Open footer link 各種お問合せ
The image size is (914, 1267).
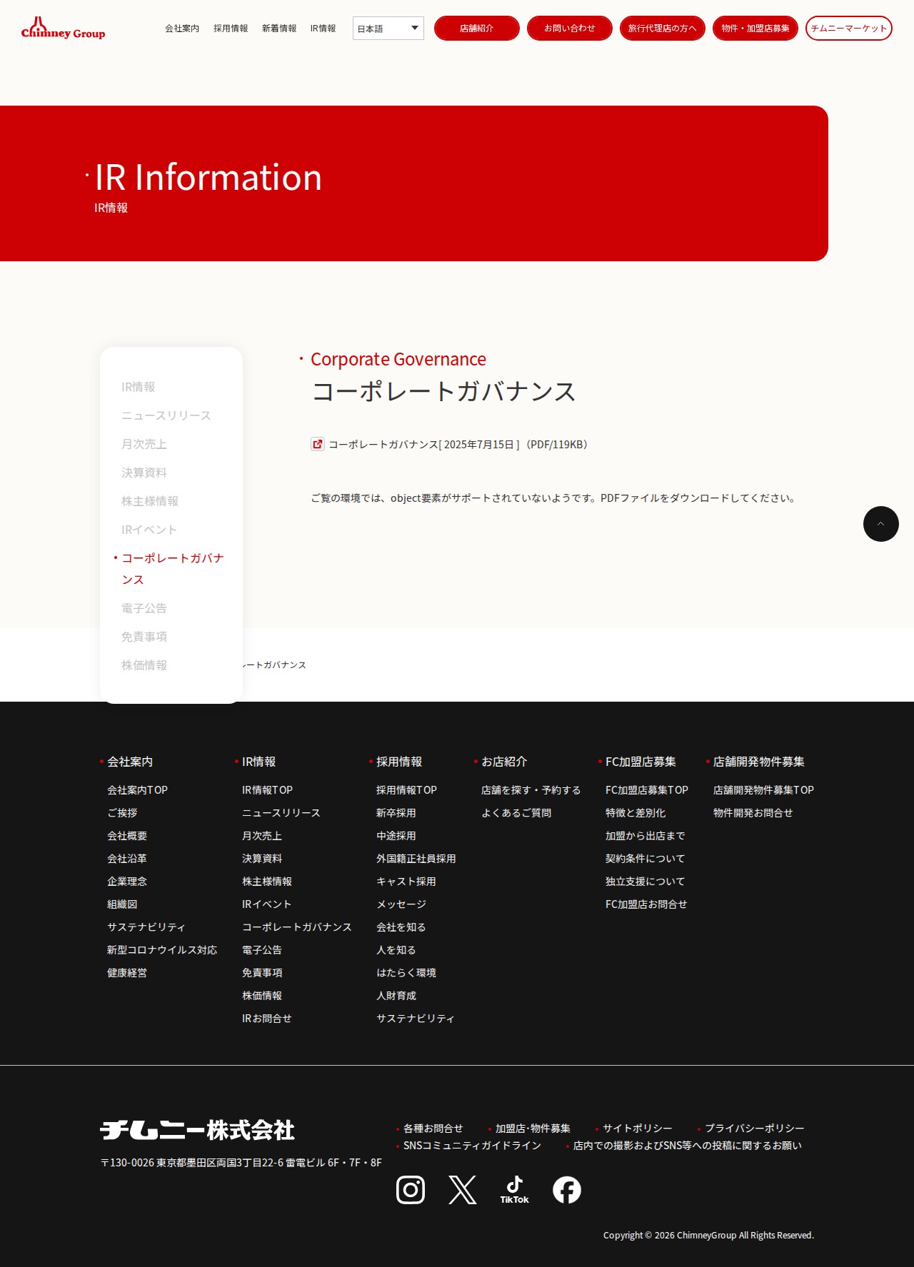coord(433,1129)
